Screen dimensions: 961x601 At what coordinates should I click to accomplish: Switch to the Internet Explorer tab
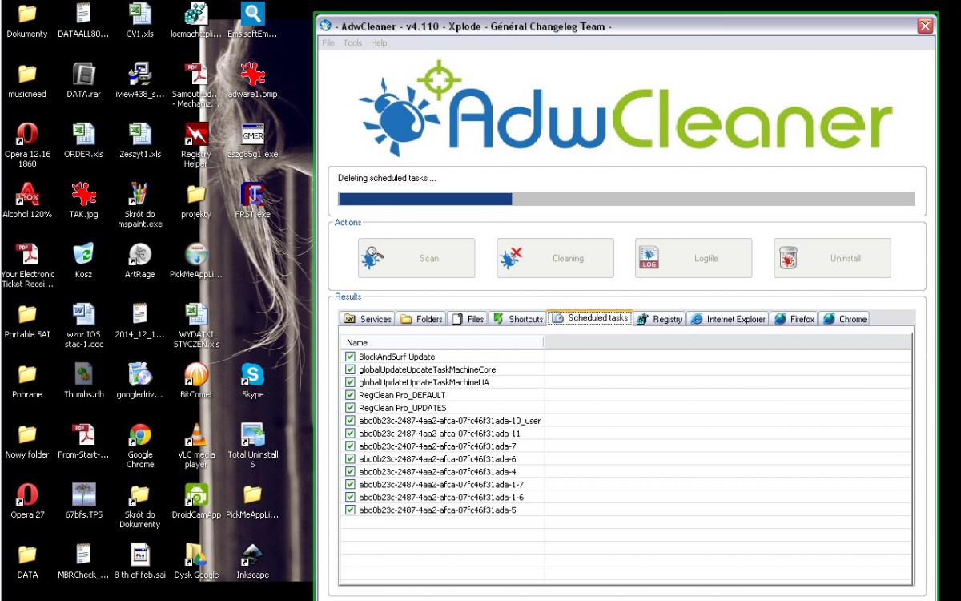tap(728, 319)
